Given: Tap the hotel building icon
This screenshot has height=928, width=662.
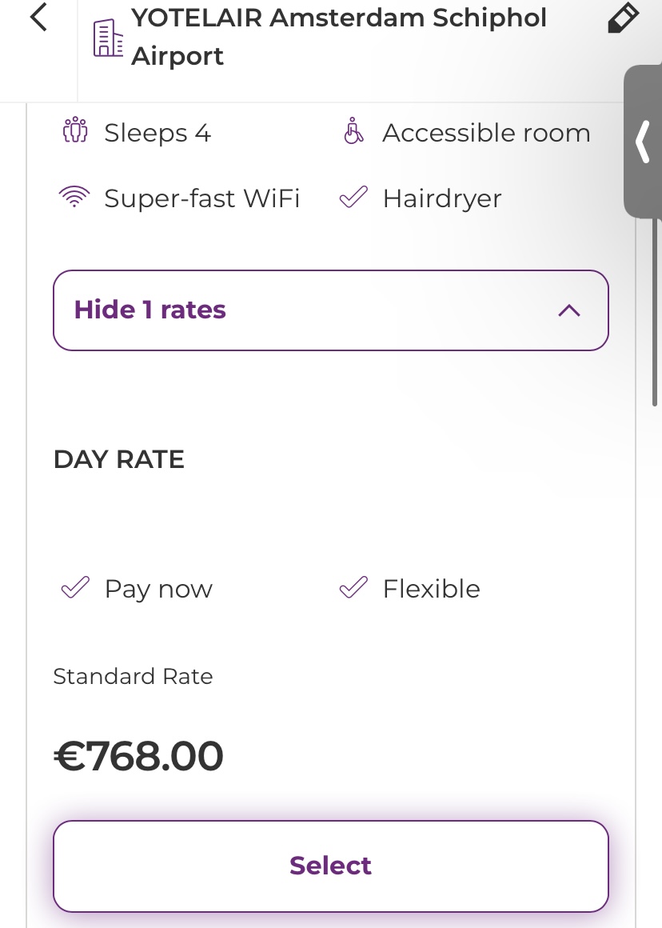Looking at the screenshot, I should [x=108, y=38].
